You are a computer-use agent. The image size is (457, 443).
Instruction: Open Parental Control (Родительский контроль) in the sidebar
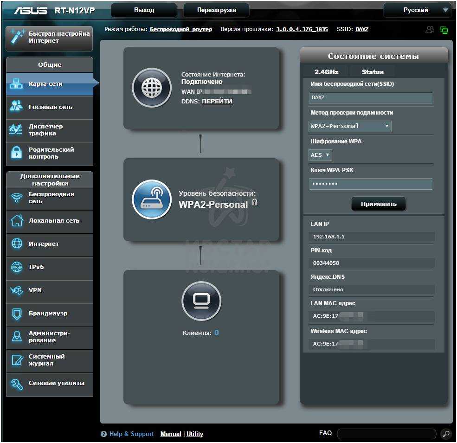50,153
